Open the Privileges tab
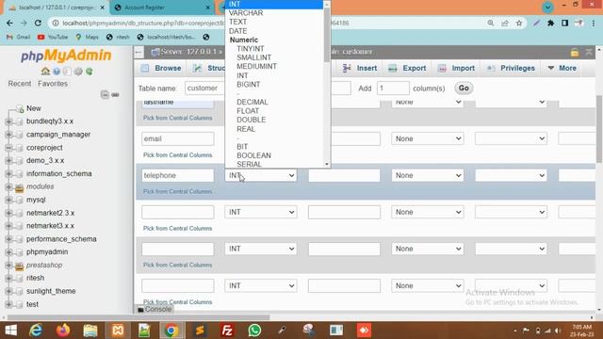 click(511, 68)
